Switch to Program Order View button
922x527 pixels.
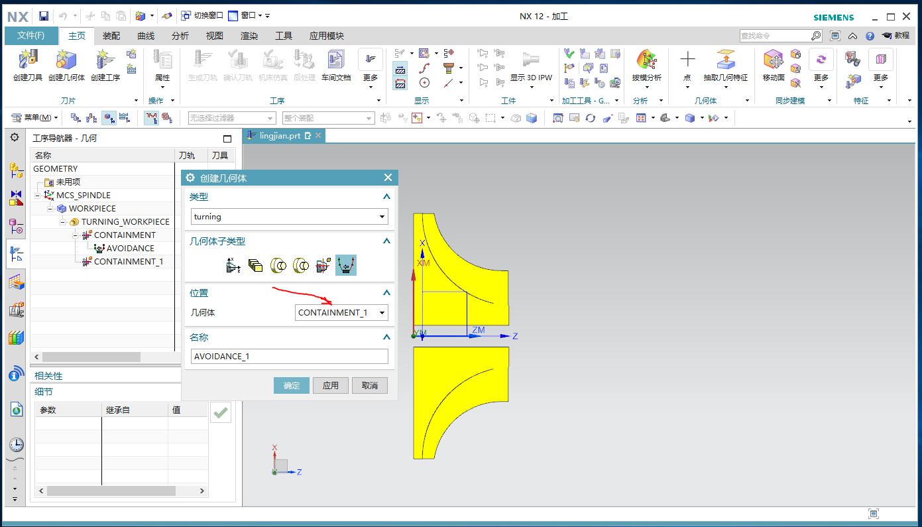pos(76,118)
